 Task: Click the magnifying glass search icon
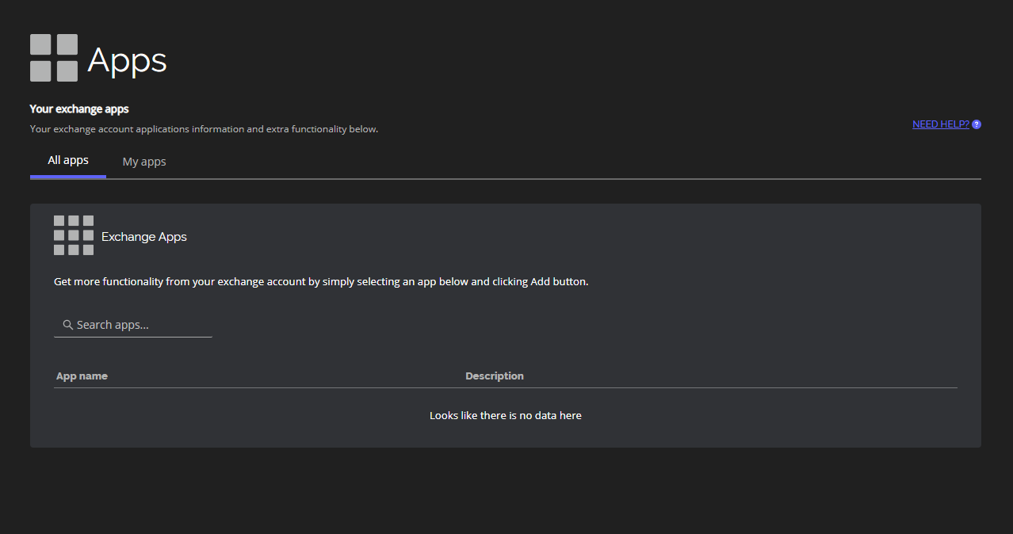(x=68, y=325)
